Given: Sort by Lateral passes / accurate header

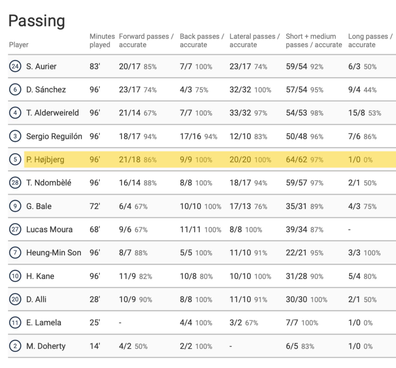Looking at the screenshot, I should tap(254, 40).
